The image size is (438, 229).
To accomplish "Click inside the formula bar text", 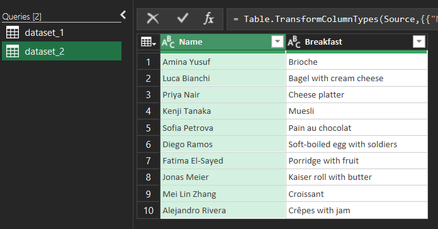I will coord(332,19).
